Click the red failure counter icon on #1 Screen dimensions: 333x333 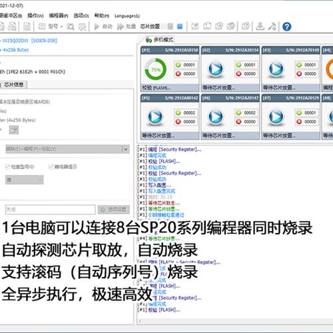pyautogui.click(x=178, y=74)
